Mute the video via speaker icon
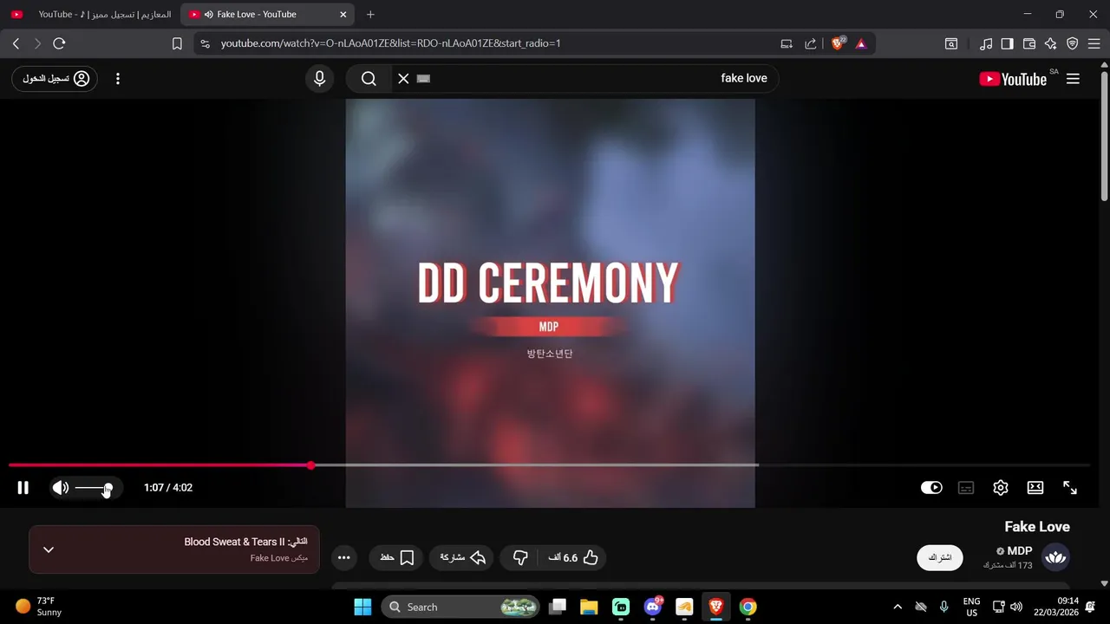This screenshot has width=1110, height=624. tap(60, 488)
